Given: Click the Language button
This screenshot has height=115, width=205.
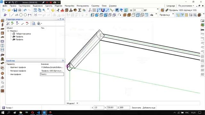Looking at the screenshot, I should point(171,6).
